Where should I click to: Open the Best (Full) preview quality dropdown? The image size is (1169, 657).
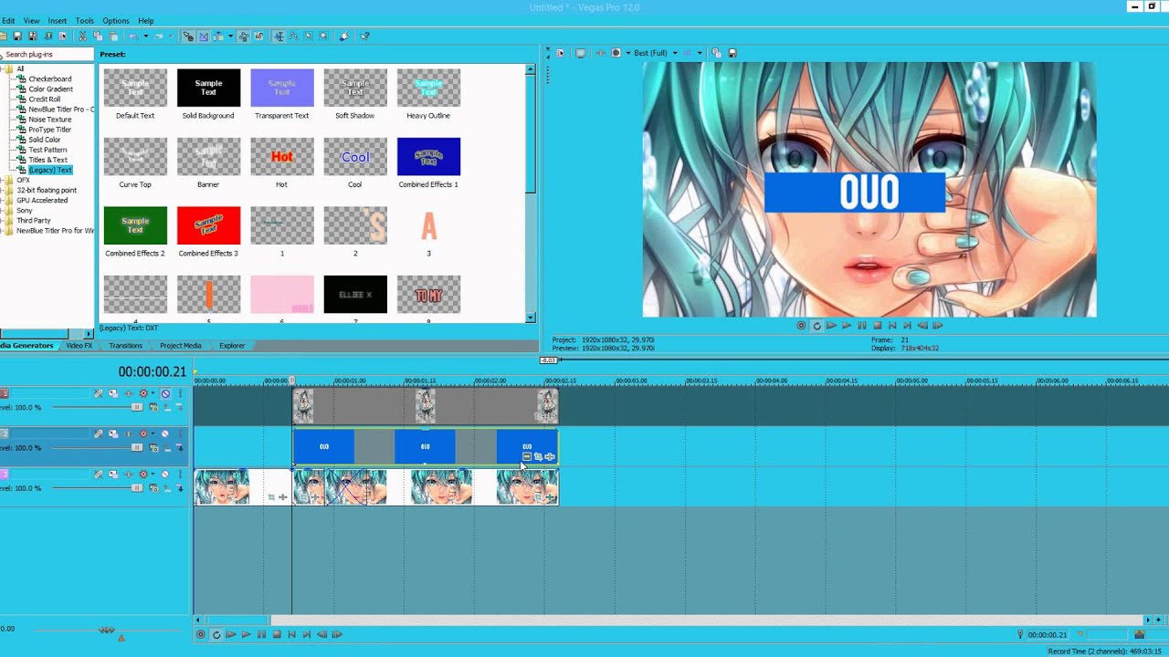pos(675,53)
